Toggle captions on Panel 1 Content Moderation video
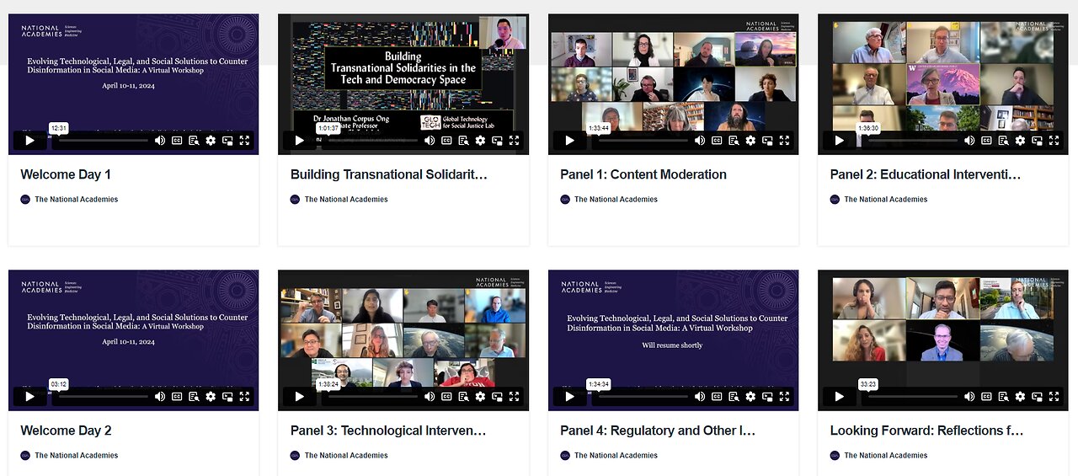 [x=716, y=141]
